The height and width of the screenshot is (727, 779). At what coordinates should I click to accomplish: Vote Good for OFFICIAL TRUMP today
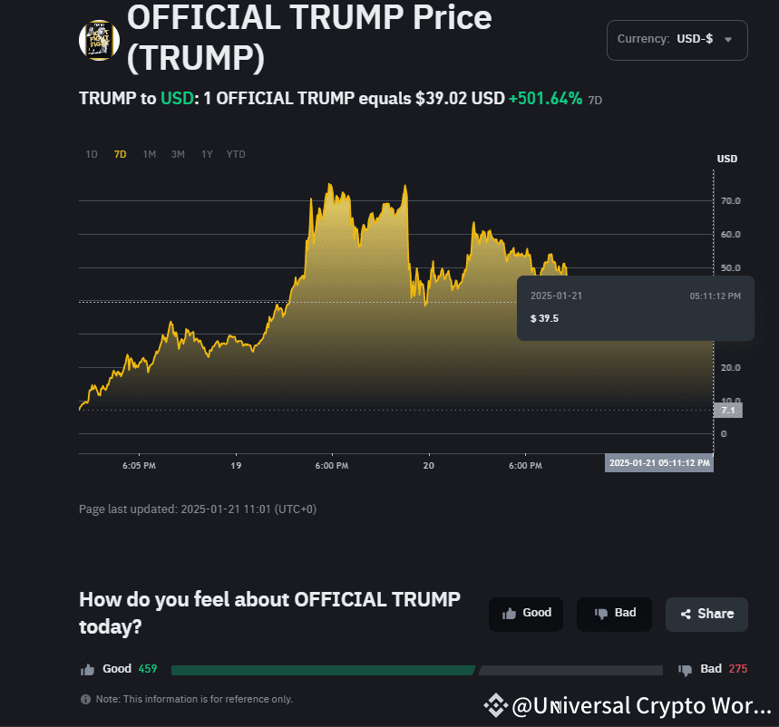(526, 614)
